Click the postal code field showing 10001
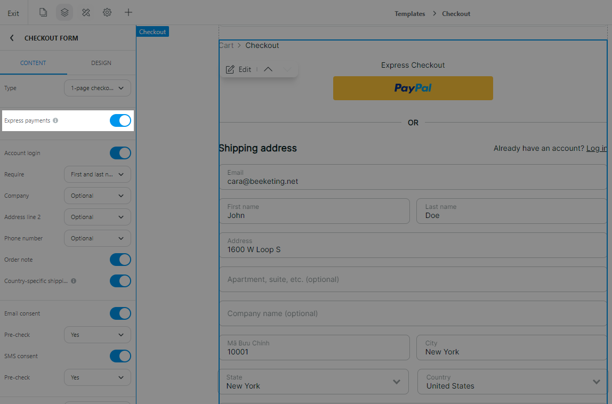This screenshot has width=612, height=404. pyautogui.click(x=314, y=348)
